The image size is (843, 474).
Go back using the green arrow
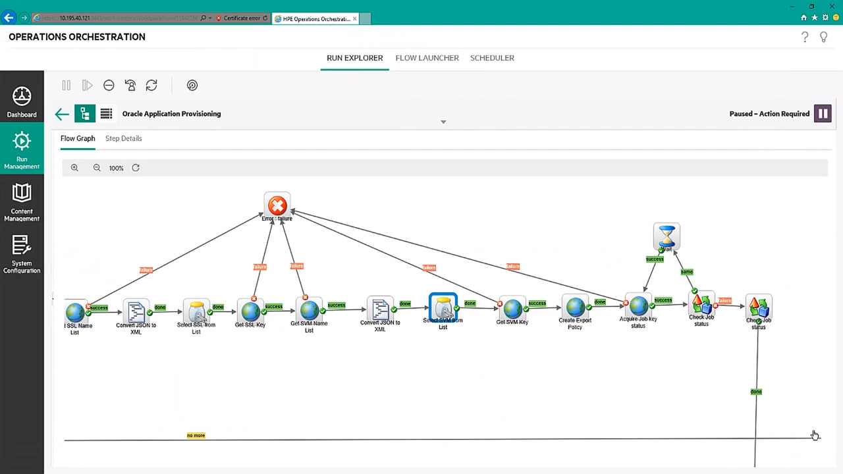point(62,115)
